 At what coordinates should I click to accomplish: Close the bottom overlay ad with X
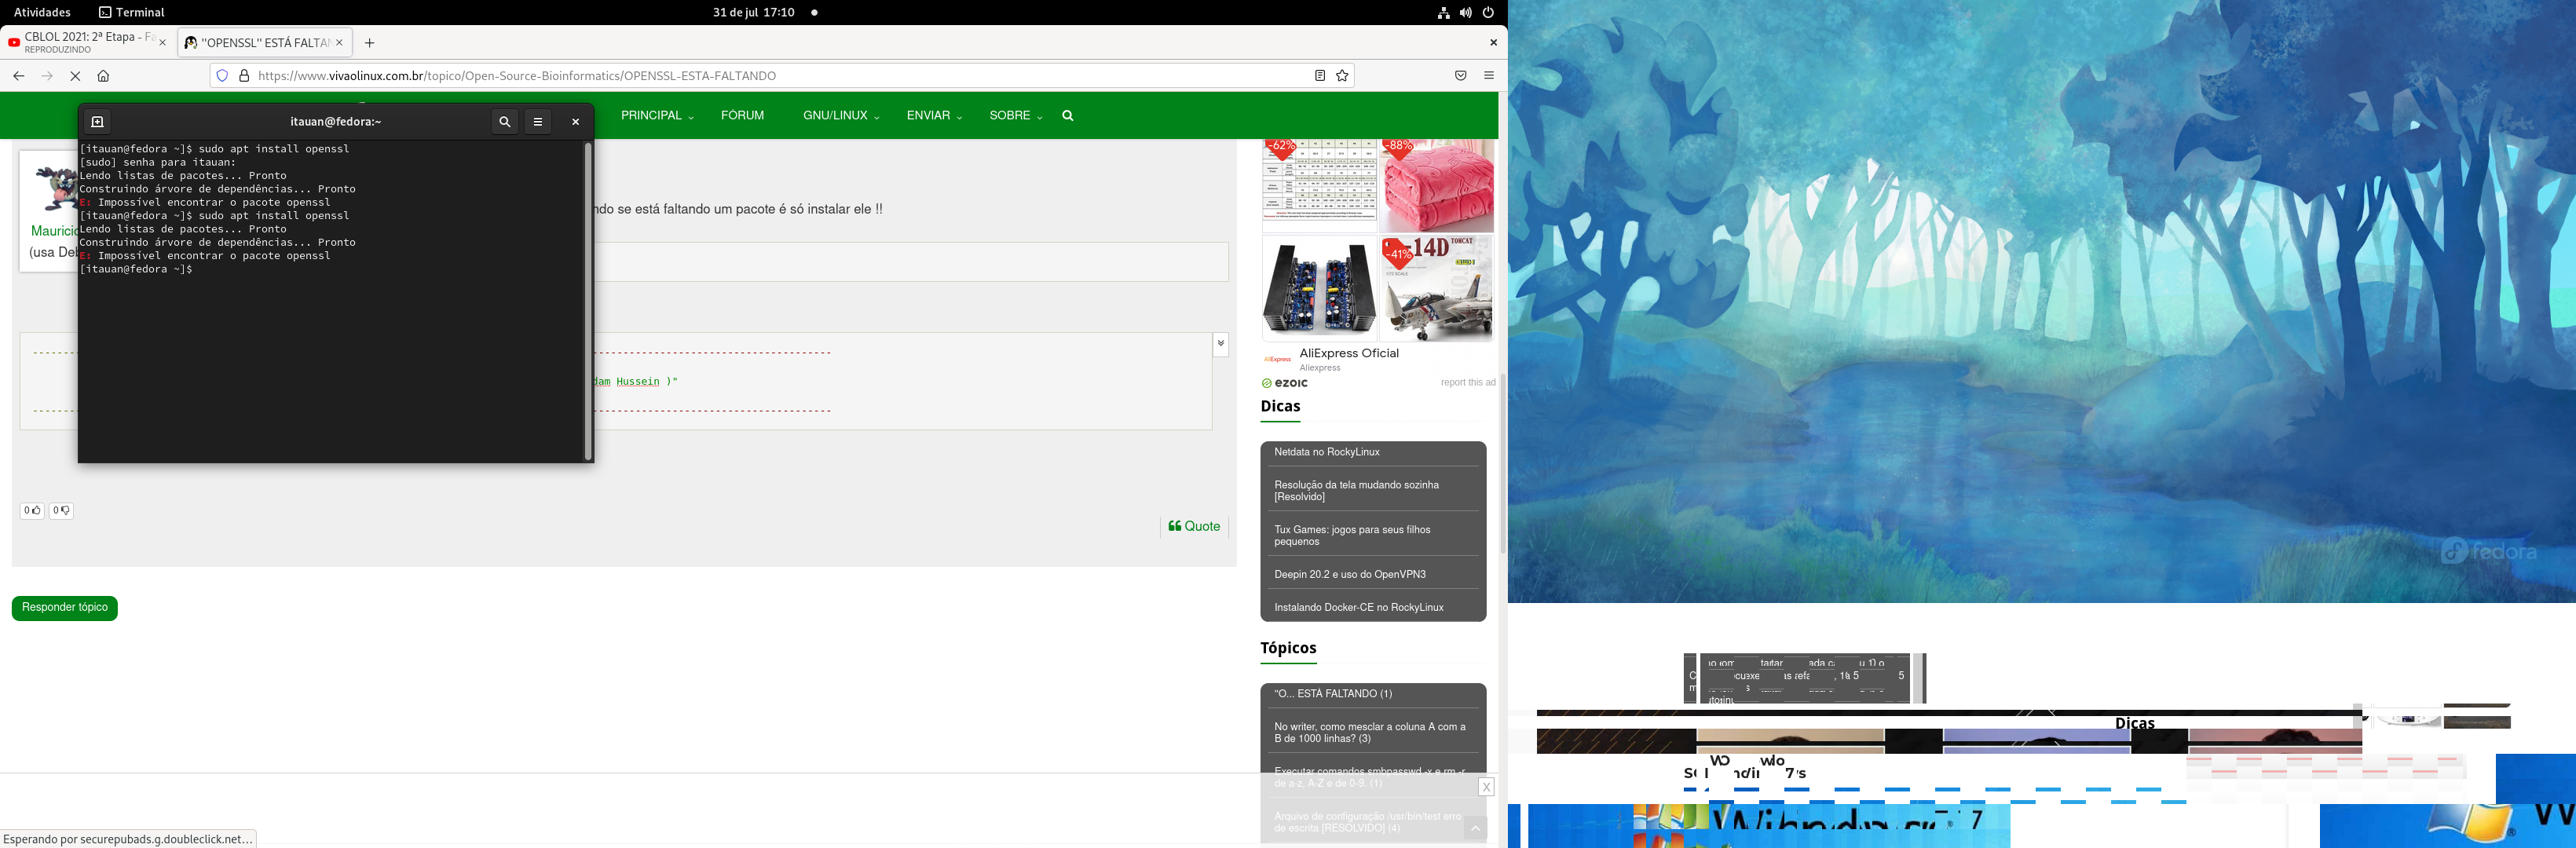1486,787
